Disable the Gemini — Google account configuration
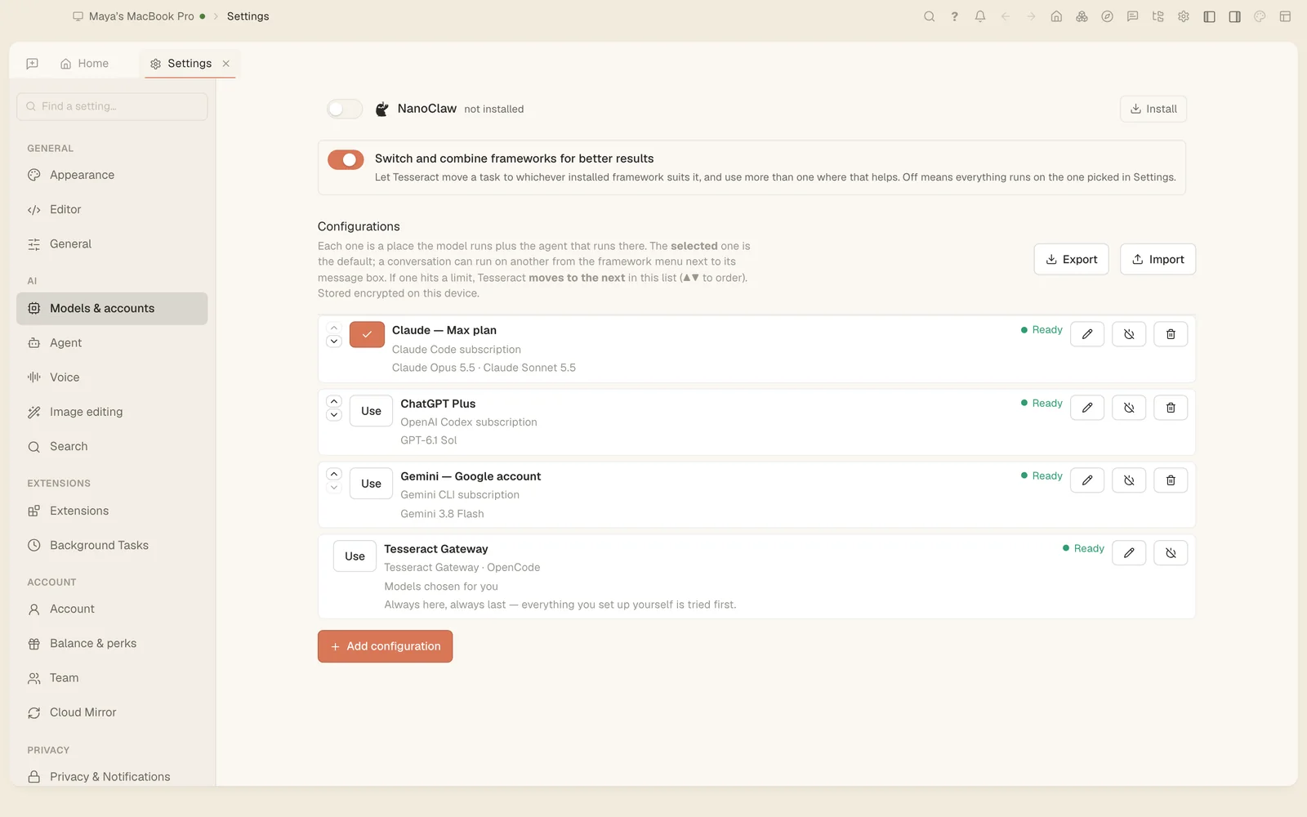The image size is (1307, 817). tap(1129, 480)
